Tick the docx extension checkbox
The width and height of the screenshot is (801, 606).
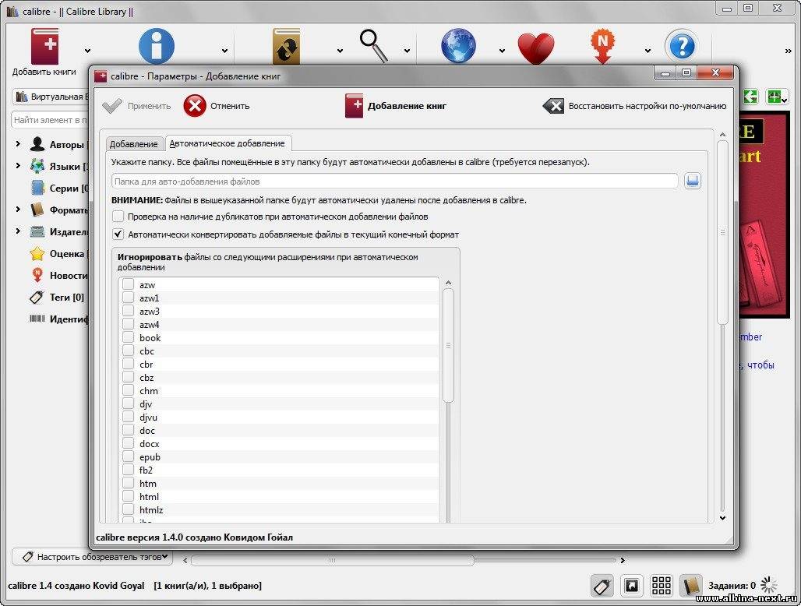[129, 444]
